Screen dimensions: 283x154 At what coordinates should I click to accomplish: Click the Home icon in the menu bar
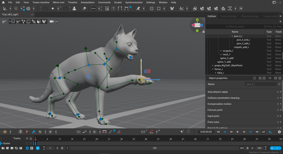coord(3,2)
